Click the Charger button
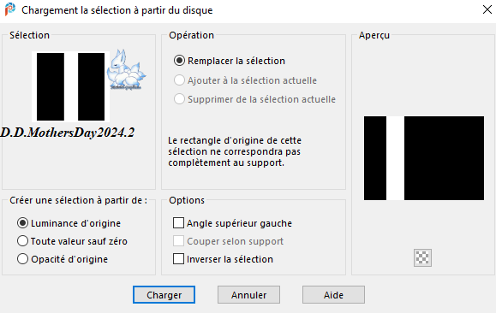 pyautogui.click(x=164, y=295)
